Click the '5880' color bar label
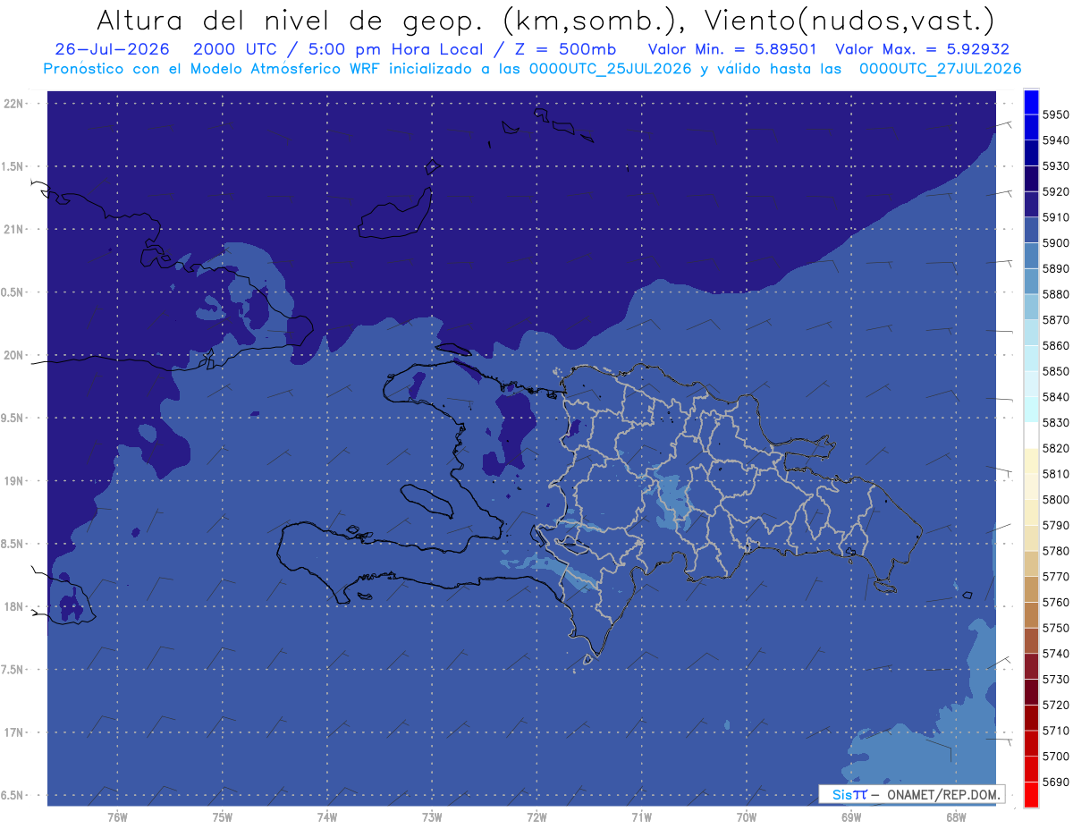 (1055, 294)
